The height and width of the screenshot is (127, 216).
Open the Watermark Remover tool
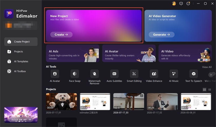(x=94, y=74)
